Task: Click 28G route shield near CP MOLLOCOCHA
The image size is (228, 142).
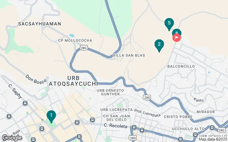Action: (x=84, y=48)
